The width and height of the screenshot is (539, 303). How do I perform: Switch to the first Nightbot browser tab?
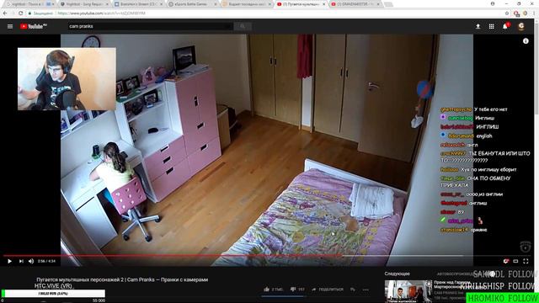point(29,4)
